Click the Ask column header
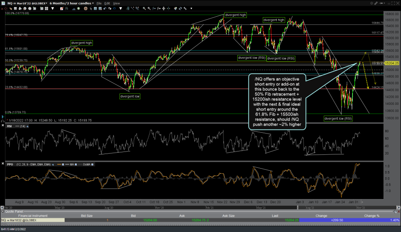The height and width of the screenshot is (232, 401). tap(182, 216)
